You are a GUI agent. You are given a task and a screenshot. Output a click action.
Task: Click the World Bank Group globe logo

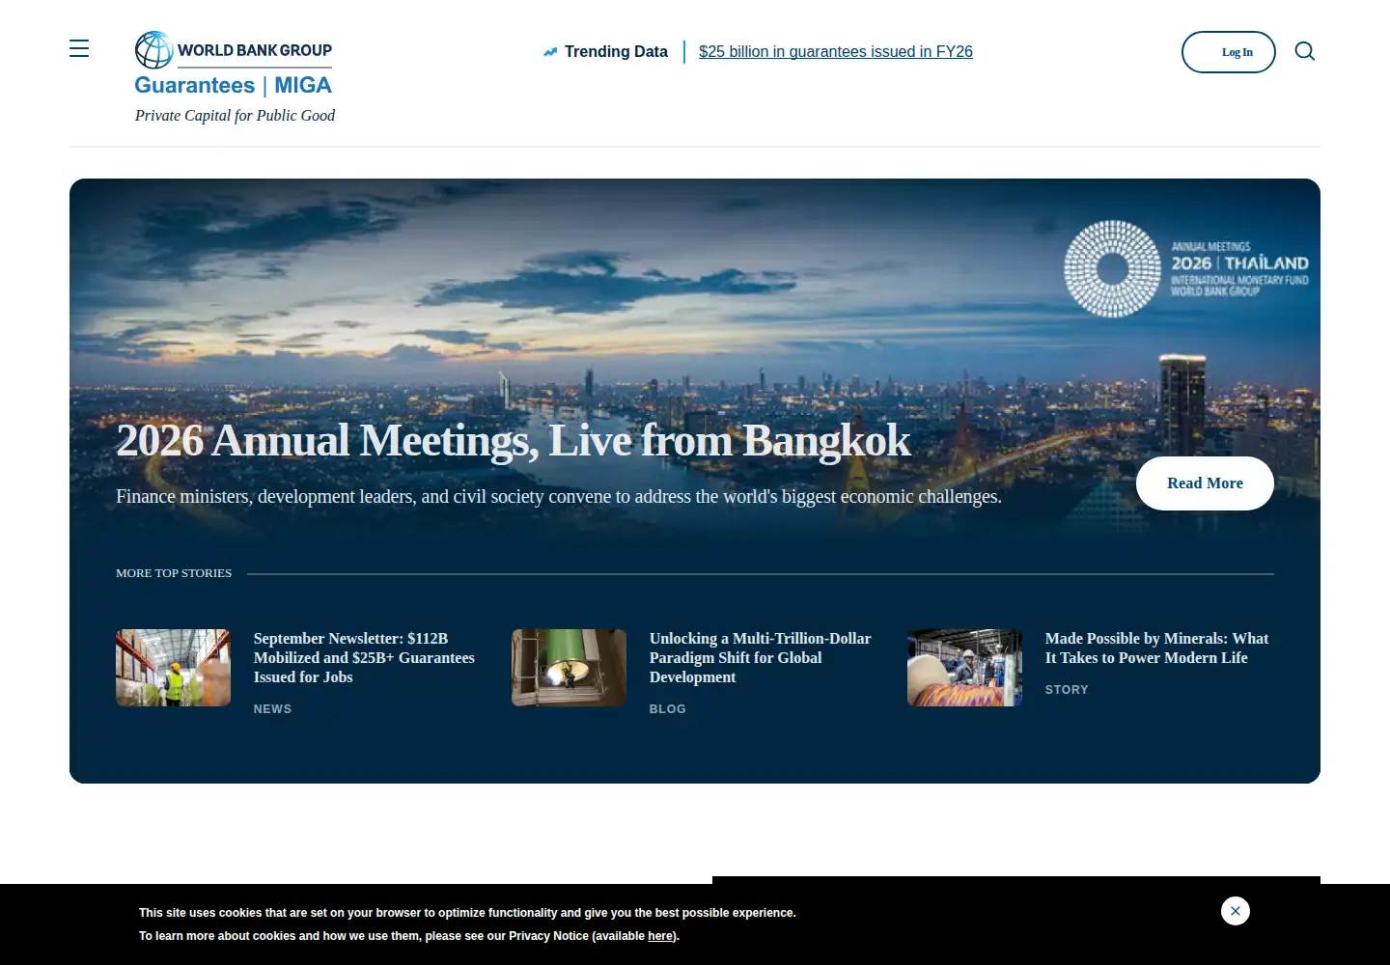point(153,50)
